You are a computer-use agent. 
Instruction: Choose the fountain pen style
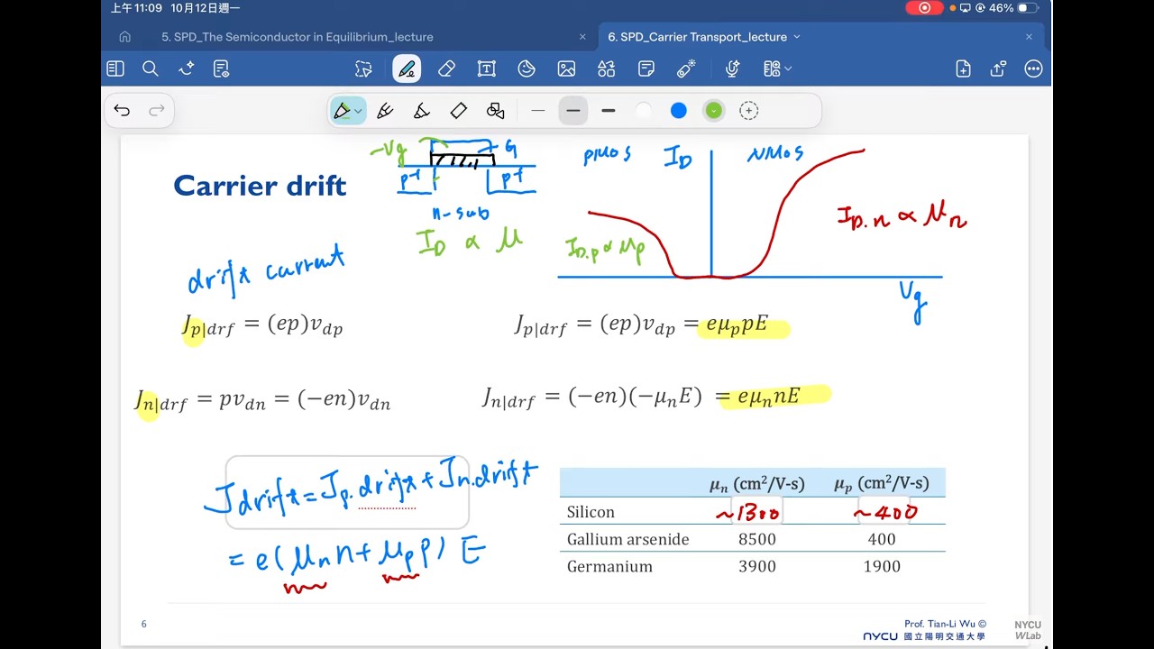click(385, 111)
